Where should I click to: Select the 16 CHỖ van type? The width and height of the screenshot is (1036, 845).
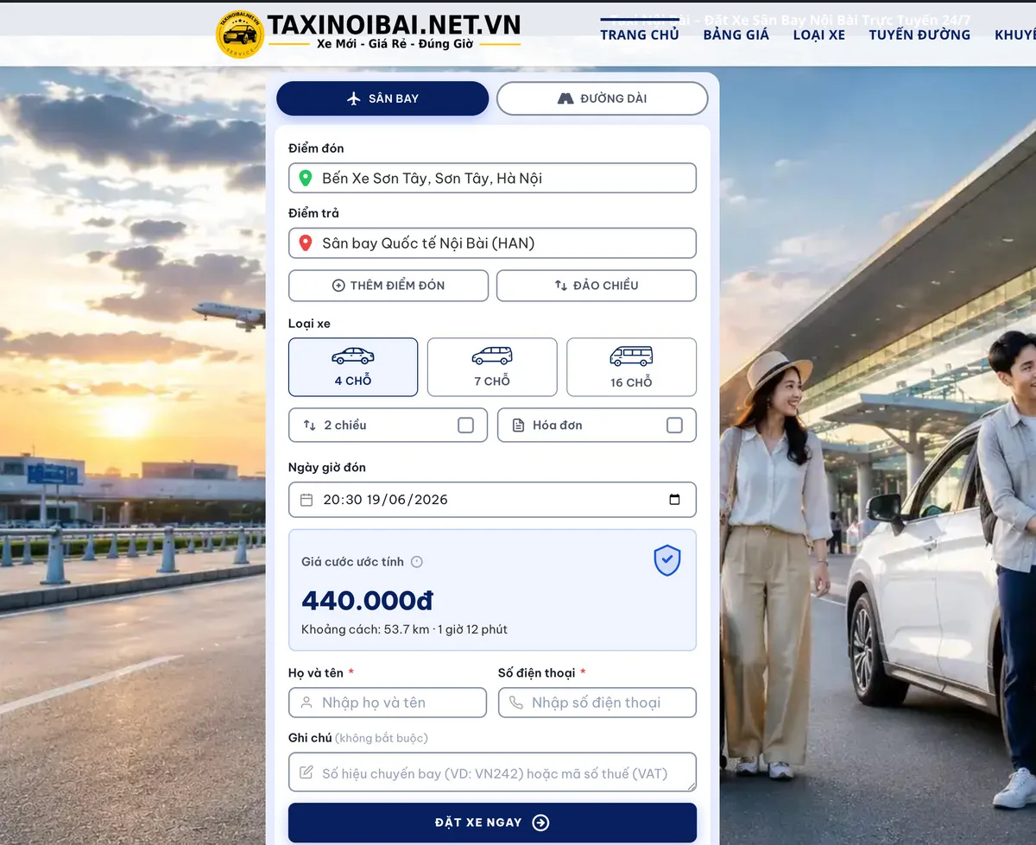pos(631,367)
